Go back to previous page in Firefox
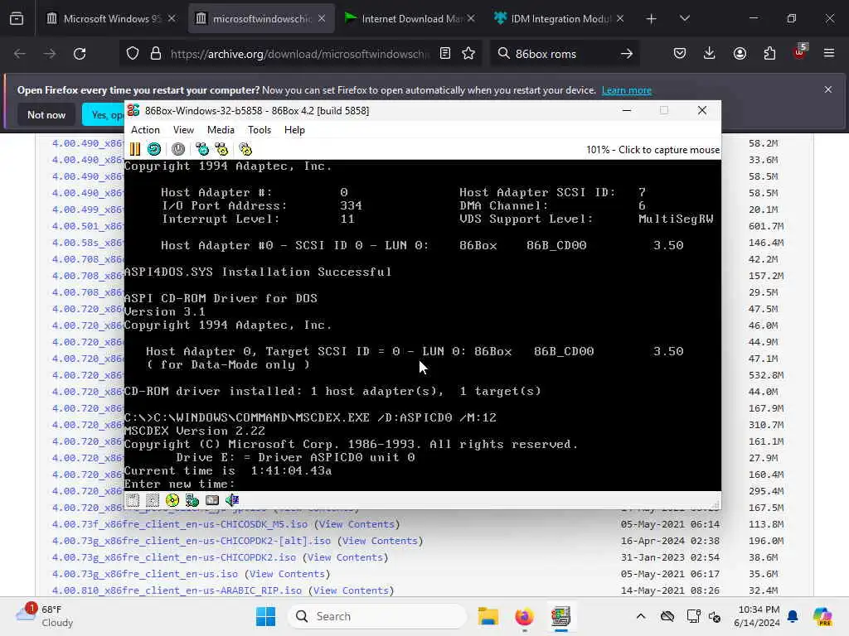This screenshot has width=849, height=636. 20,54
